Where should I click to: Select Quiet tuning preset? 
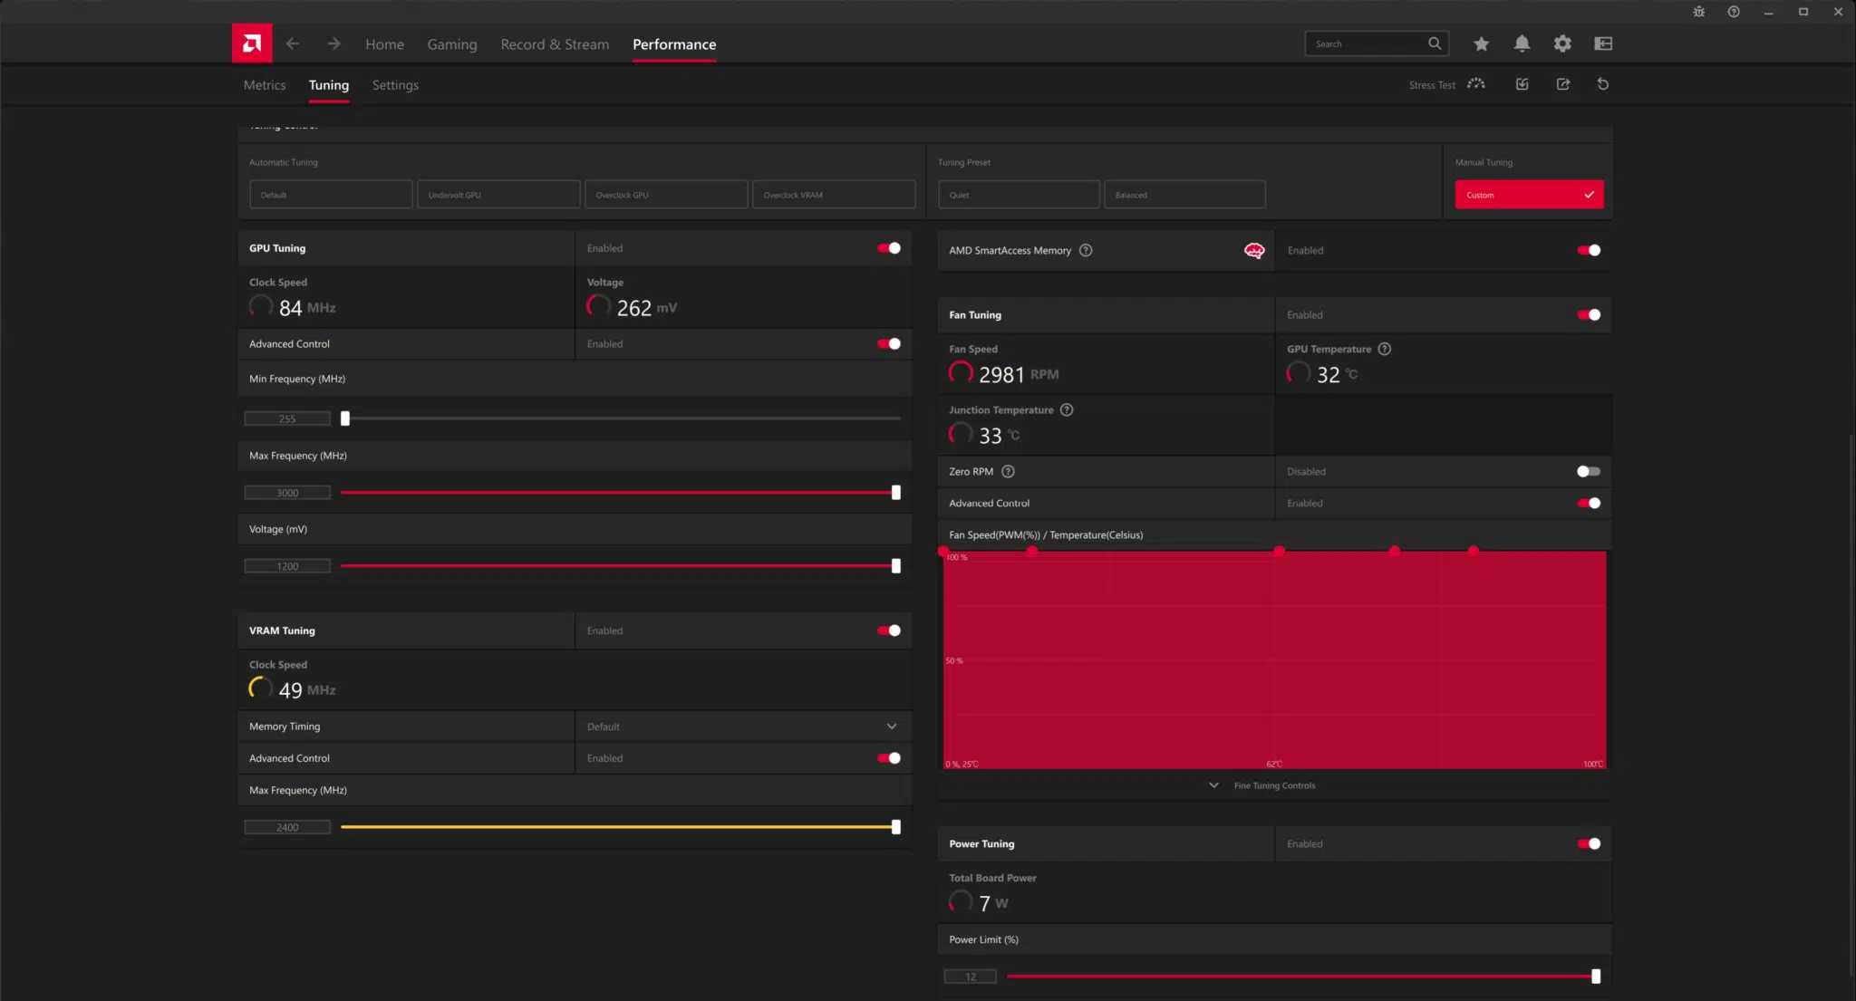tap(1019, 195)
